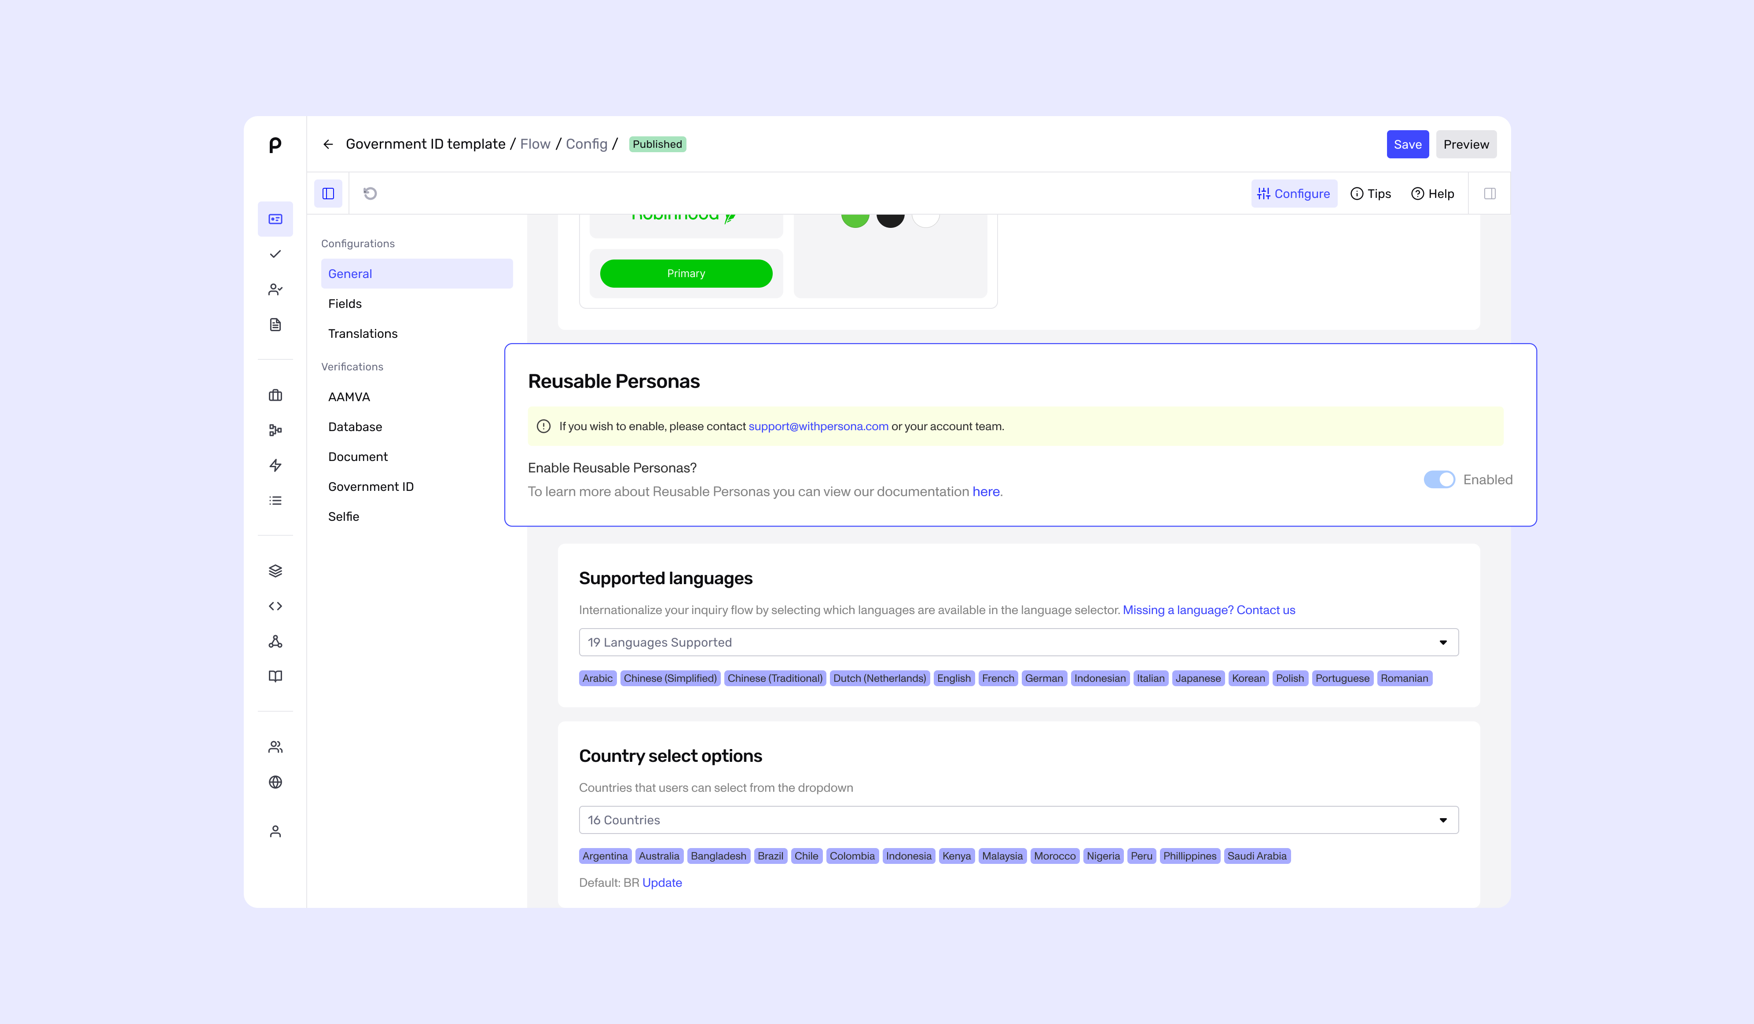This screenshot has width=1754, height=1024.
Task: Click Config in the breadcrumb
Action: 586,144
